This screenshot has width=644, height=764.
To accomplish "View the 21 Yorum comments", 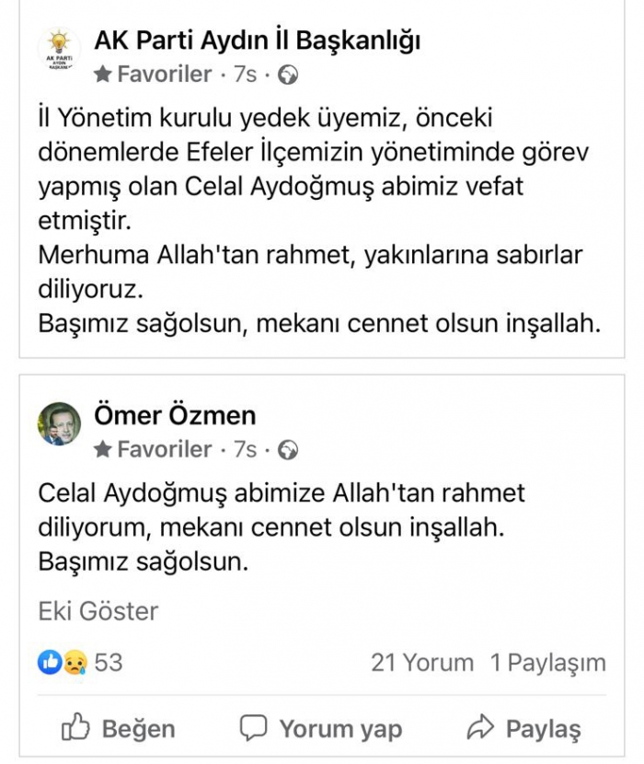I will coord(422,662).
